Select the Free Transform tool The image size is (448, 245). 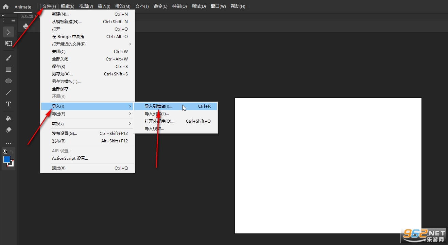click(8, 43)
